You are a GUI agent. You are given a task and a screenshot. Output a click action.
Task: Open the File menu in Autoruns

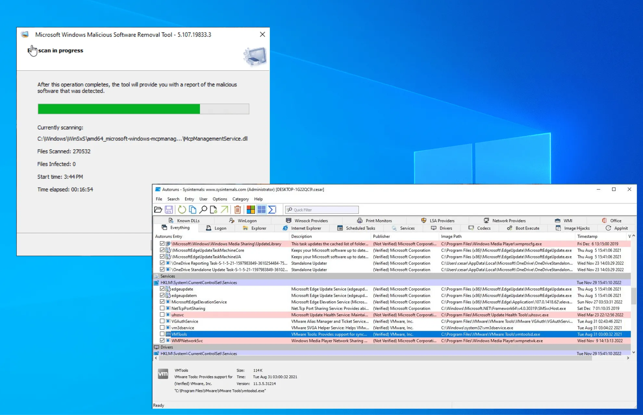[159, 199]
